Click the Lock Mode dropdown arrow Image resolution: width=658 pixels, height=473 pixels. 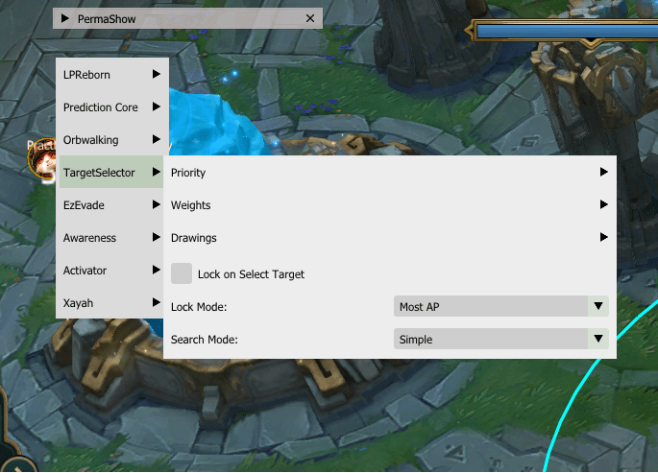598,306
